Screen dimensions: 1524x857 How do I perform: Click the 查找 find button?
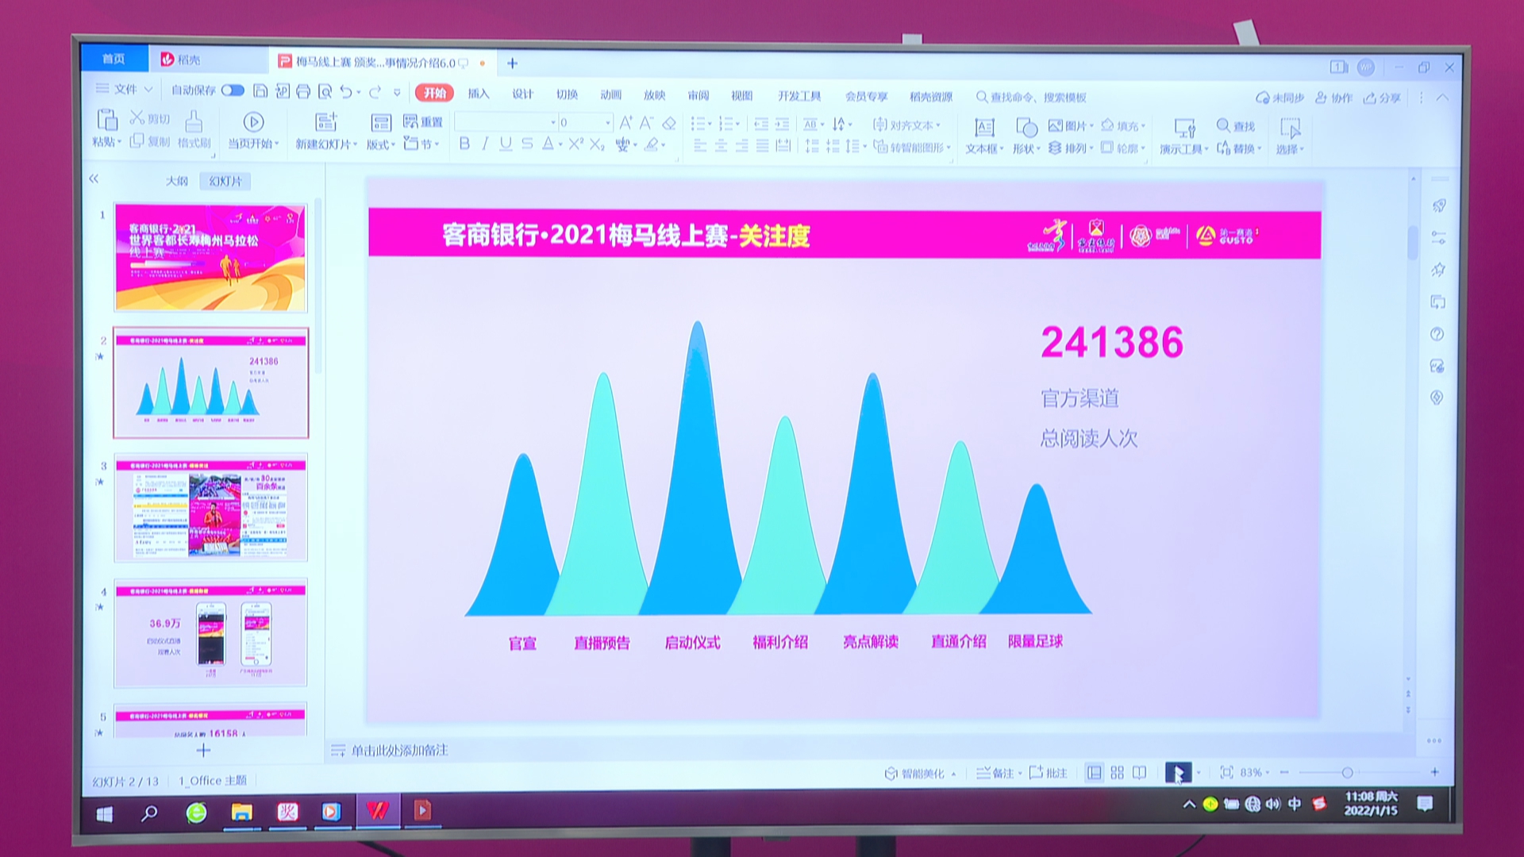pyautogui.click(x=1236, y=126)
